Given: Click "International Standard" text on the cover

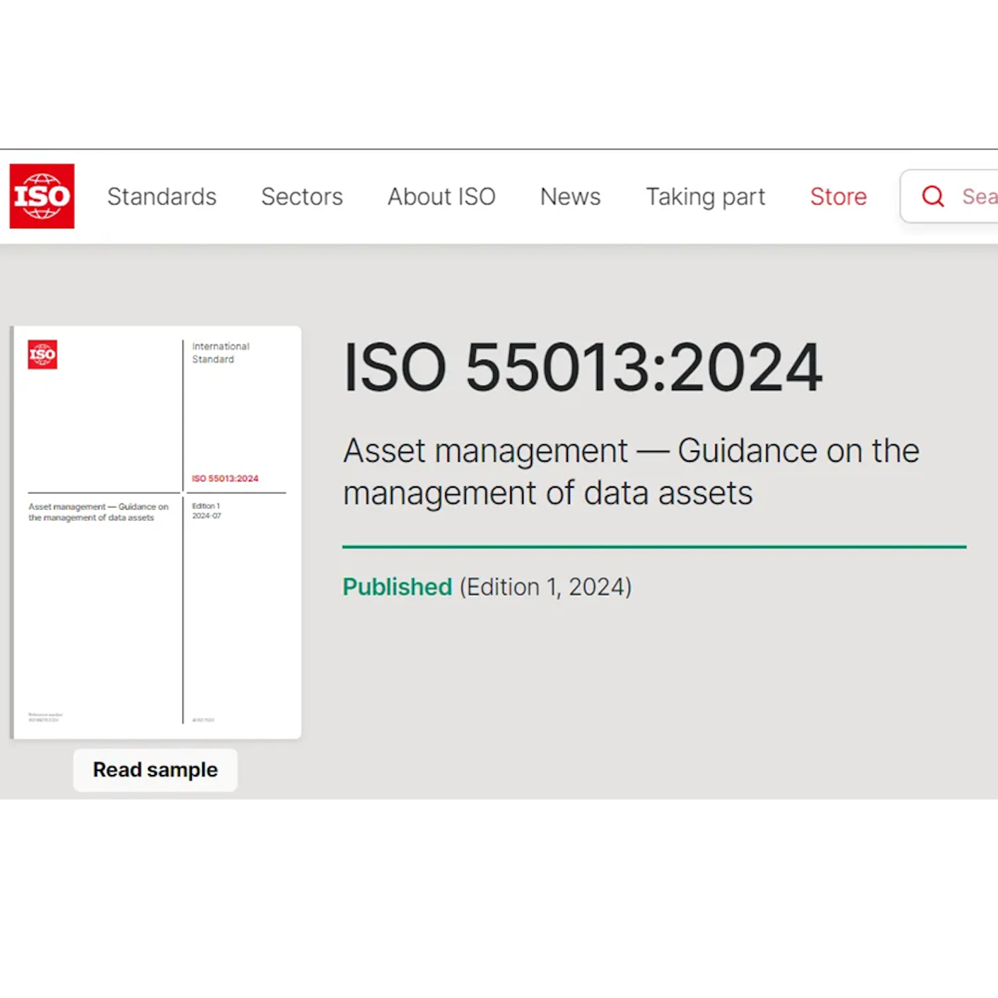Looking at the screenshot, I should tap(221, 353).
